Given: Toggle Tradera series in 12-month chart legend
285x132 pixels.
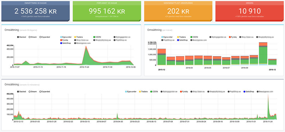Looking at the screenshot, I should pyautogui.click(x=143, y=92).
